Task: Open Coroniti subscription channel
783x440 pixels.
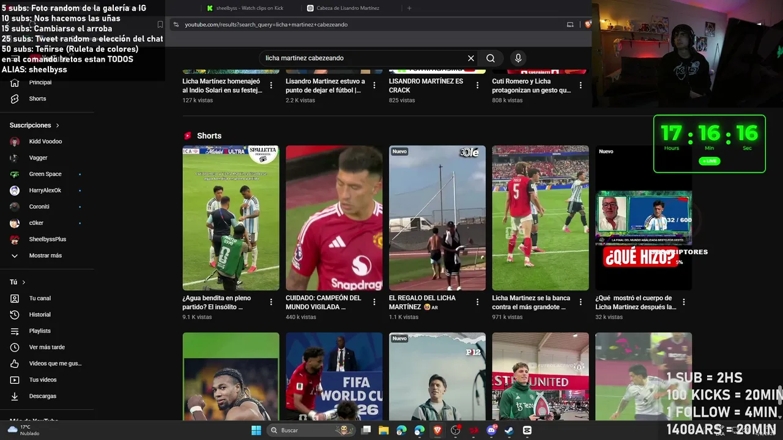Action: [x=39, y=207]
